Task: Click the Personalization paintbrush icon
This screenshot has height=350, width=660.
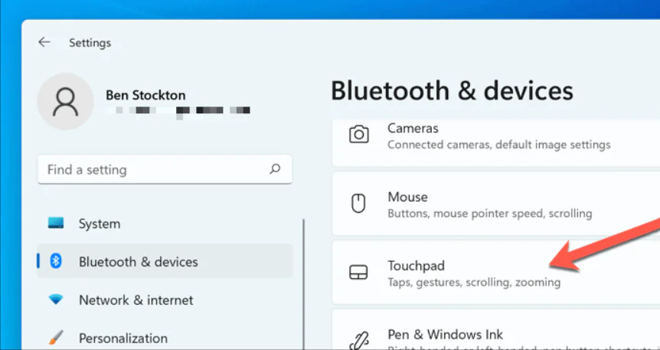Action: click(x=56, y=338)
